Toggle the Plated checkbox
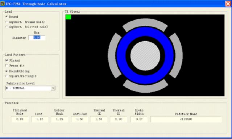232x139 pixels. coord(7,60)
